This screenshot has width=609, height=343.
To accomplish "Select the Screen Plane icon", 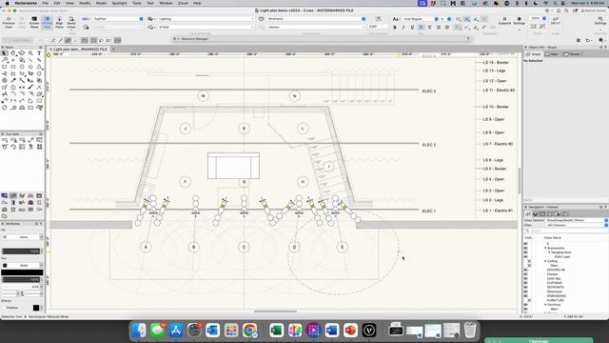I will tap(34, 23).
